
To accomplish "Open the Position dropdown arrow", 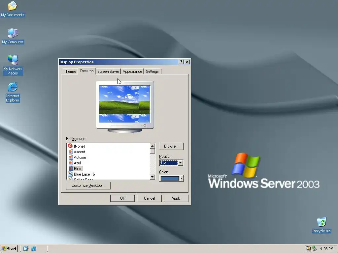I will [x=181, y=163].
